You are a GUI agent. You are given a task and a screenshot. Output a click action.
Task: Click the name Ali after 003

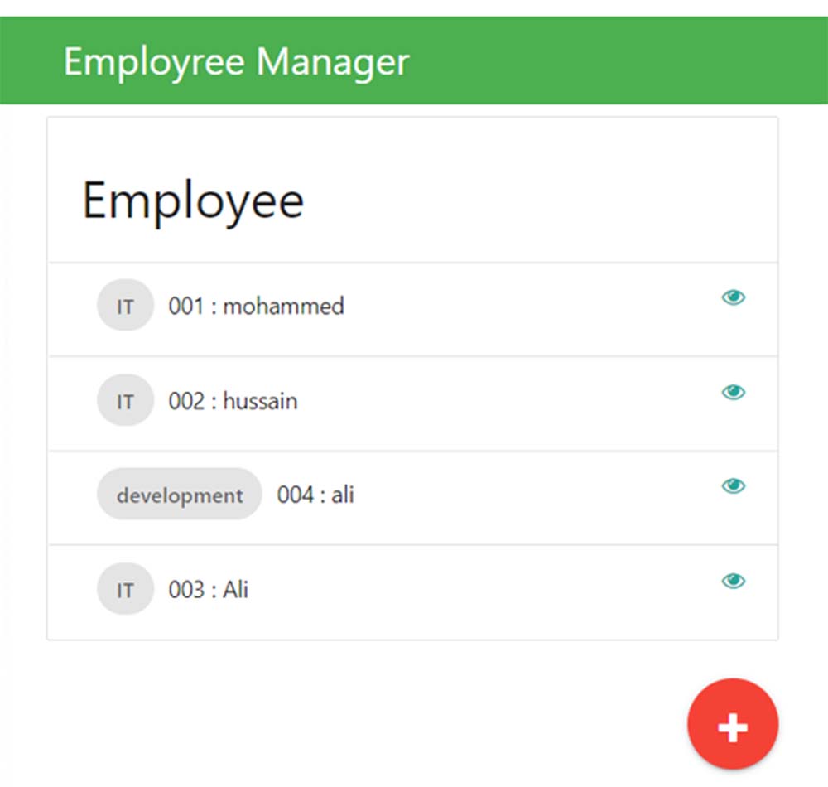click(x=235, y=590)
